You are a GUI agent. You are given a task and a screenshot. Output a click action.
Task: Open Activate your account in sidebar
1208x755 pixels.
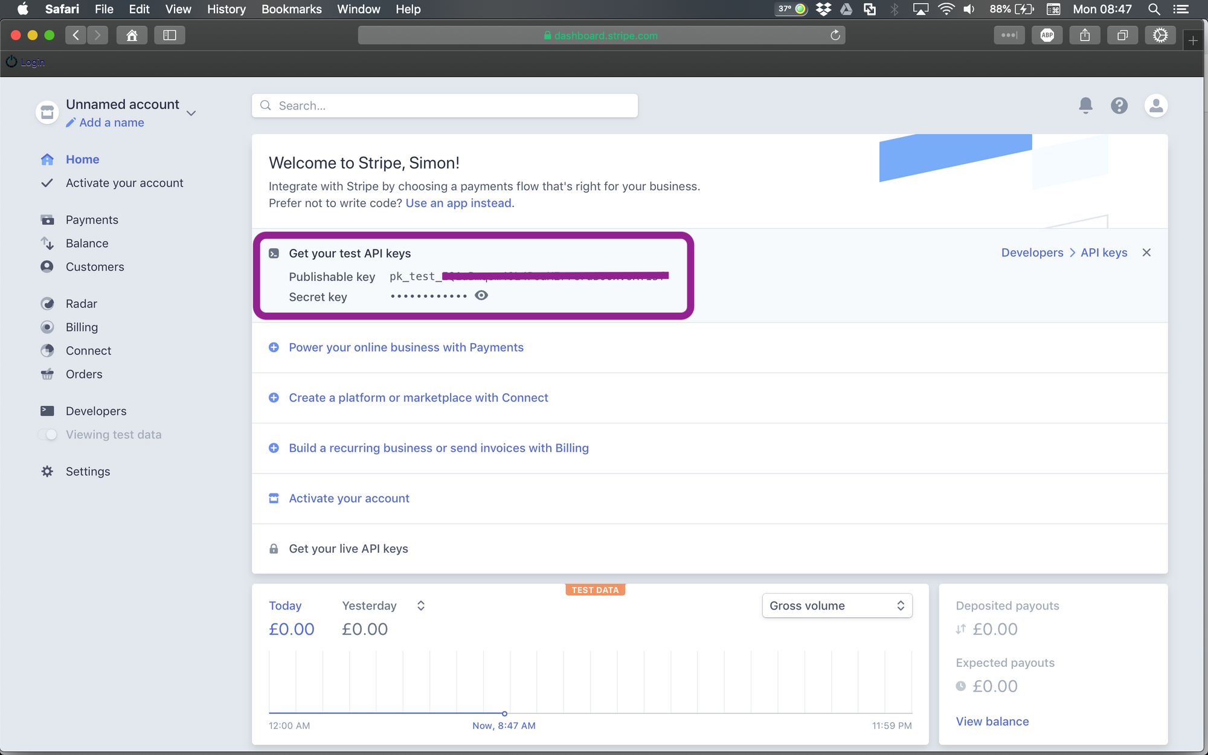pos(124,183)
